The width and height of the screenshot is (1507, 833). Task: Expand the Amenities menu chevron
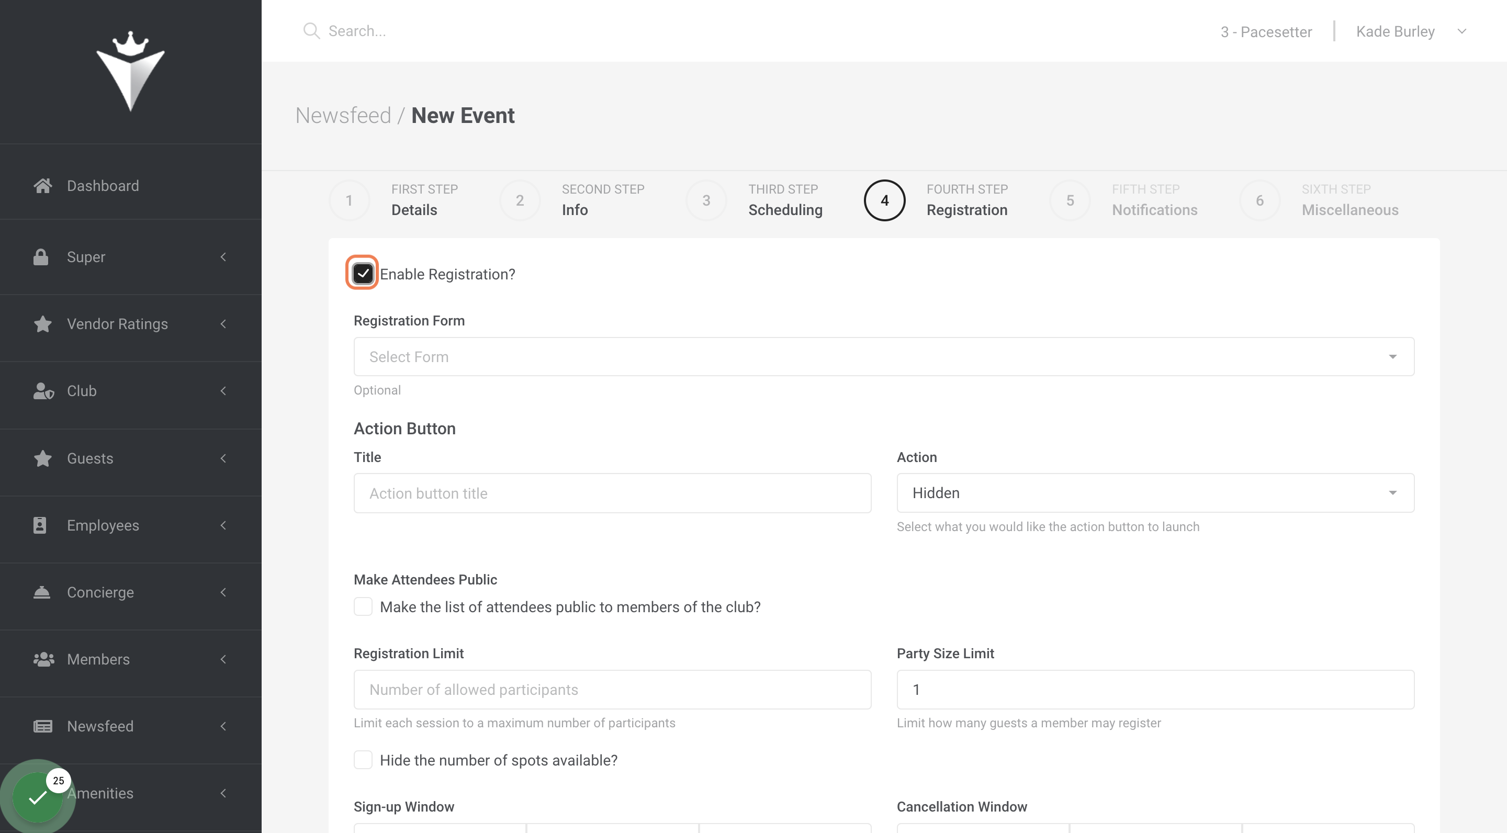(223, 793)
